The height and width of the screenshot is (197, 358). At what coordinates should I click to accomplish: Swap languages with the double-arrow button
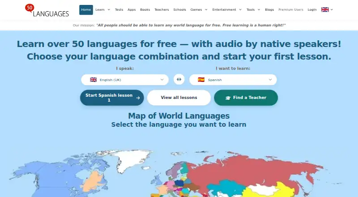179,79
